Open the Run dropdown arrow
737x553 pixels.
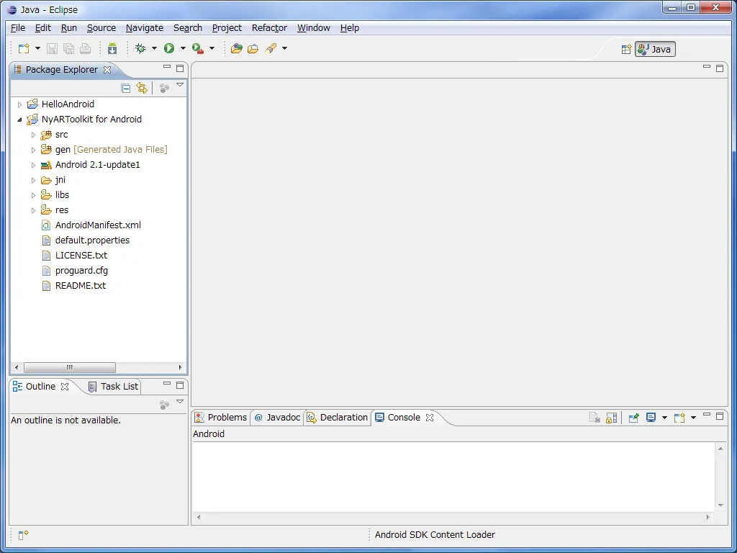pos(183,48)
